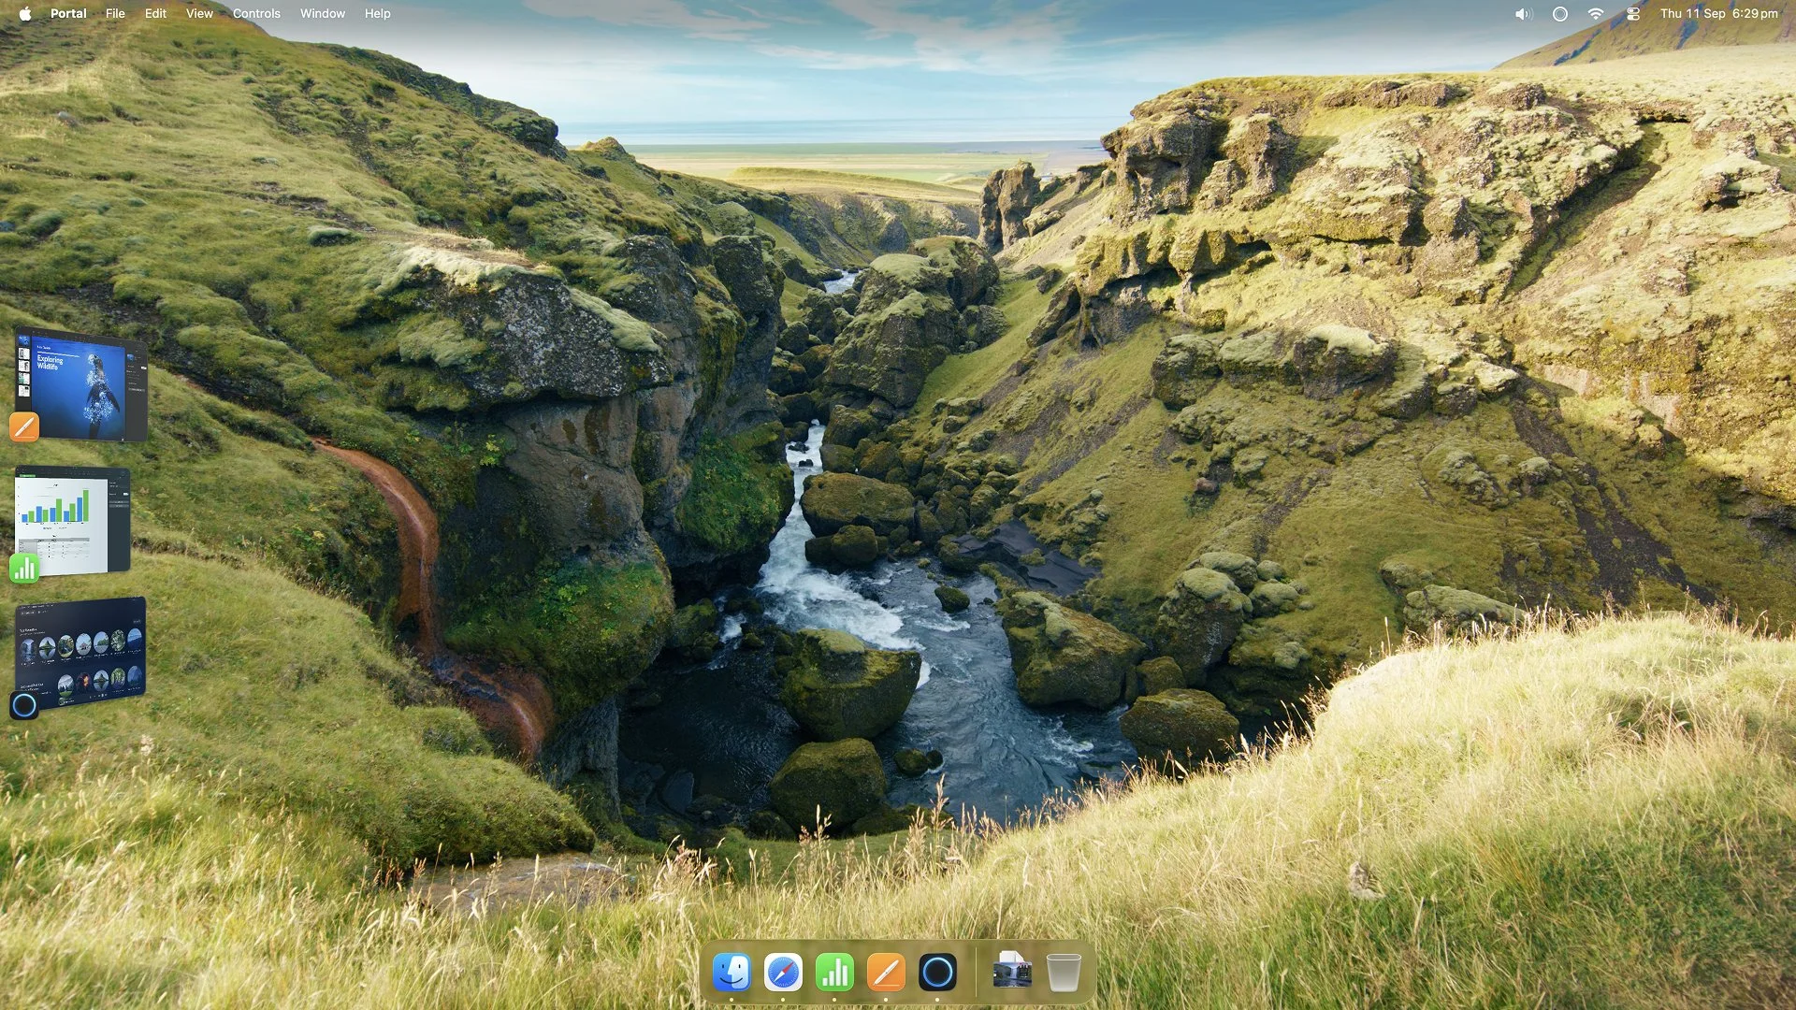The height and width of the screenshot is (1010, 1796).
Task: Open the Wi-Fi status menu
Action: tap(1596, 14)
